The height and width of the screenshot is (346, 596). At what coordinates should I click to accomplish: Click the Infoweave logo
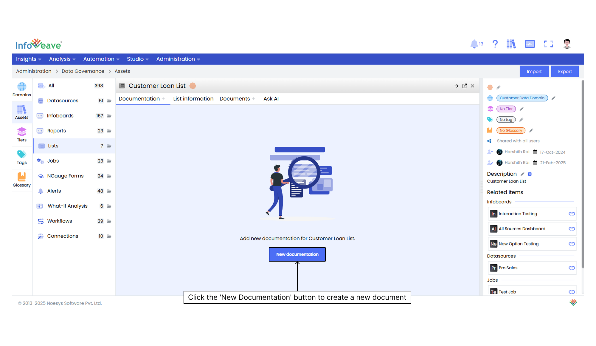point(39,44)
